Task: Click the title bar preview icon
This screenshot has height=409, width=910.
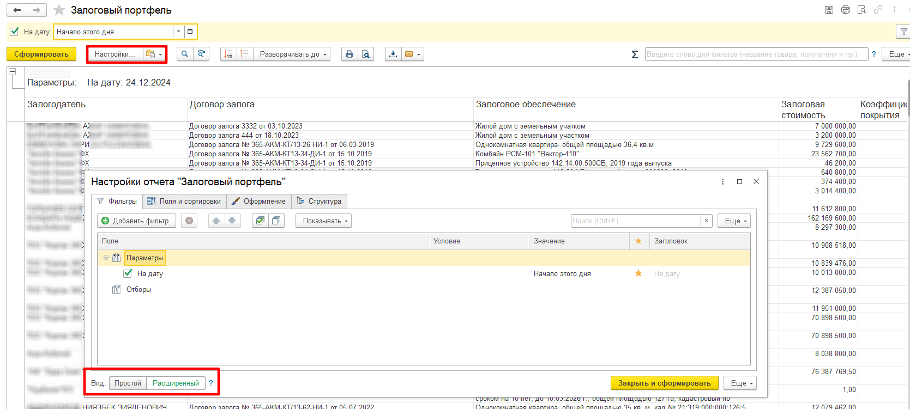Action: click(861, 10)
